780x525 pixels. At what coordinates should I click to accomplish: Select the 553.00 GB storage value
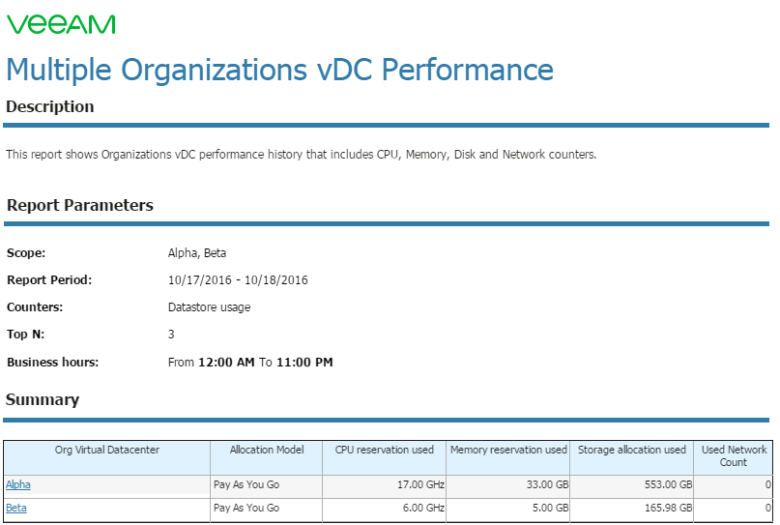click(x=668, y=484)
